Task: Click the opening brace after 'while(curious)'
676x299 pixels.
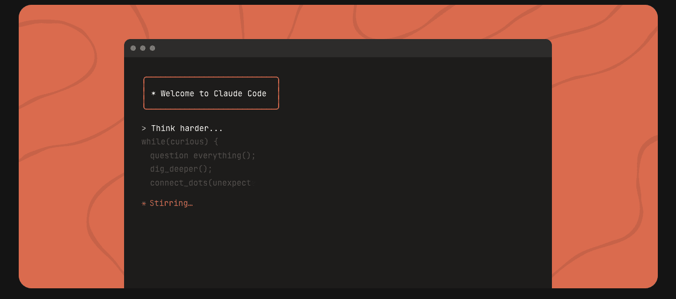Action: click(216, 142)
